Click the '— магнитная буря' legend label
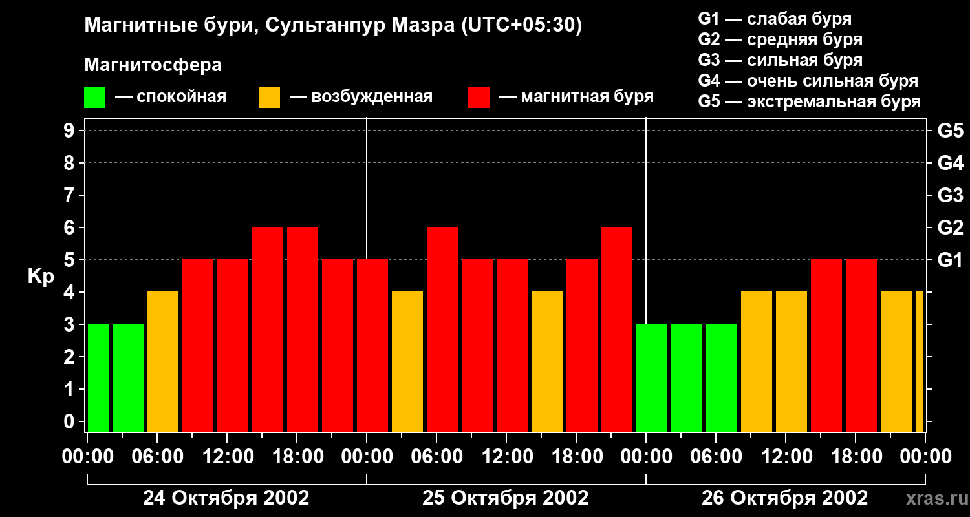 point(576,97)
